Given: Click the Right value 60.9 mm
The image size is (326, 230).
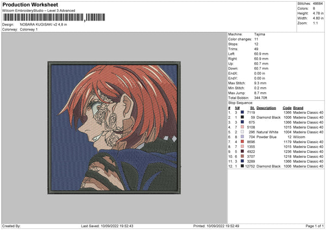Looking at the screenshot, I should (x=261, y=59).
